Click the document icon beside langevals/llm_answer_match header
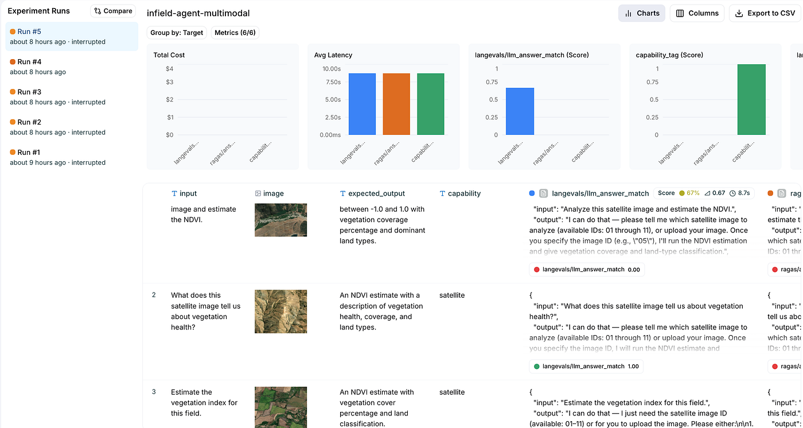Screen dimensions: 803x428 pyautogui.click(x=544, y=194)
